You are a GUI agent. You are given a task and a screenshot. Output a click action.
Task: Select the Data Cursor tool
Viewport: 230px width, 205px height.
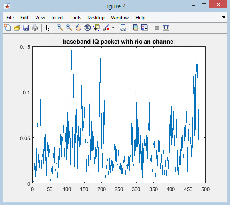point(97,28)
